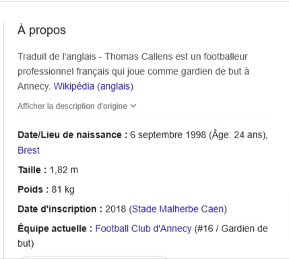Select the Équipe actuelle label
Screen dimensions: 289x259
click(55, 229)
